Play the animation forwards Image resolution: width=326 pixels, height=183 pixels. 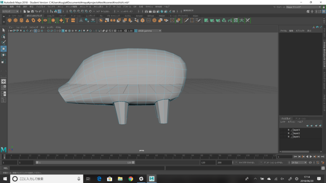[311, 157]
